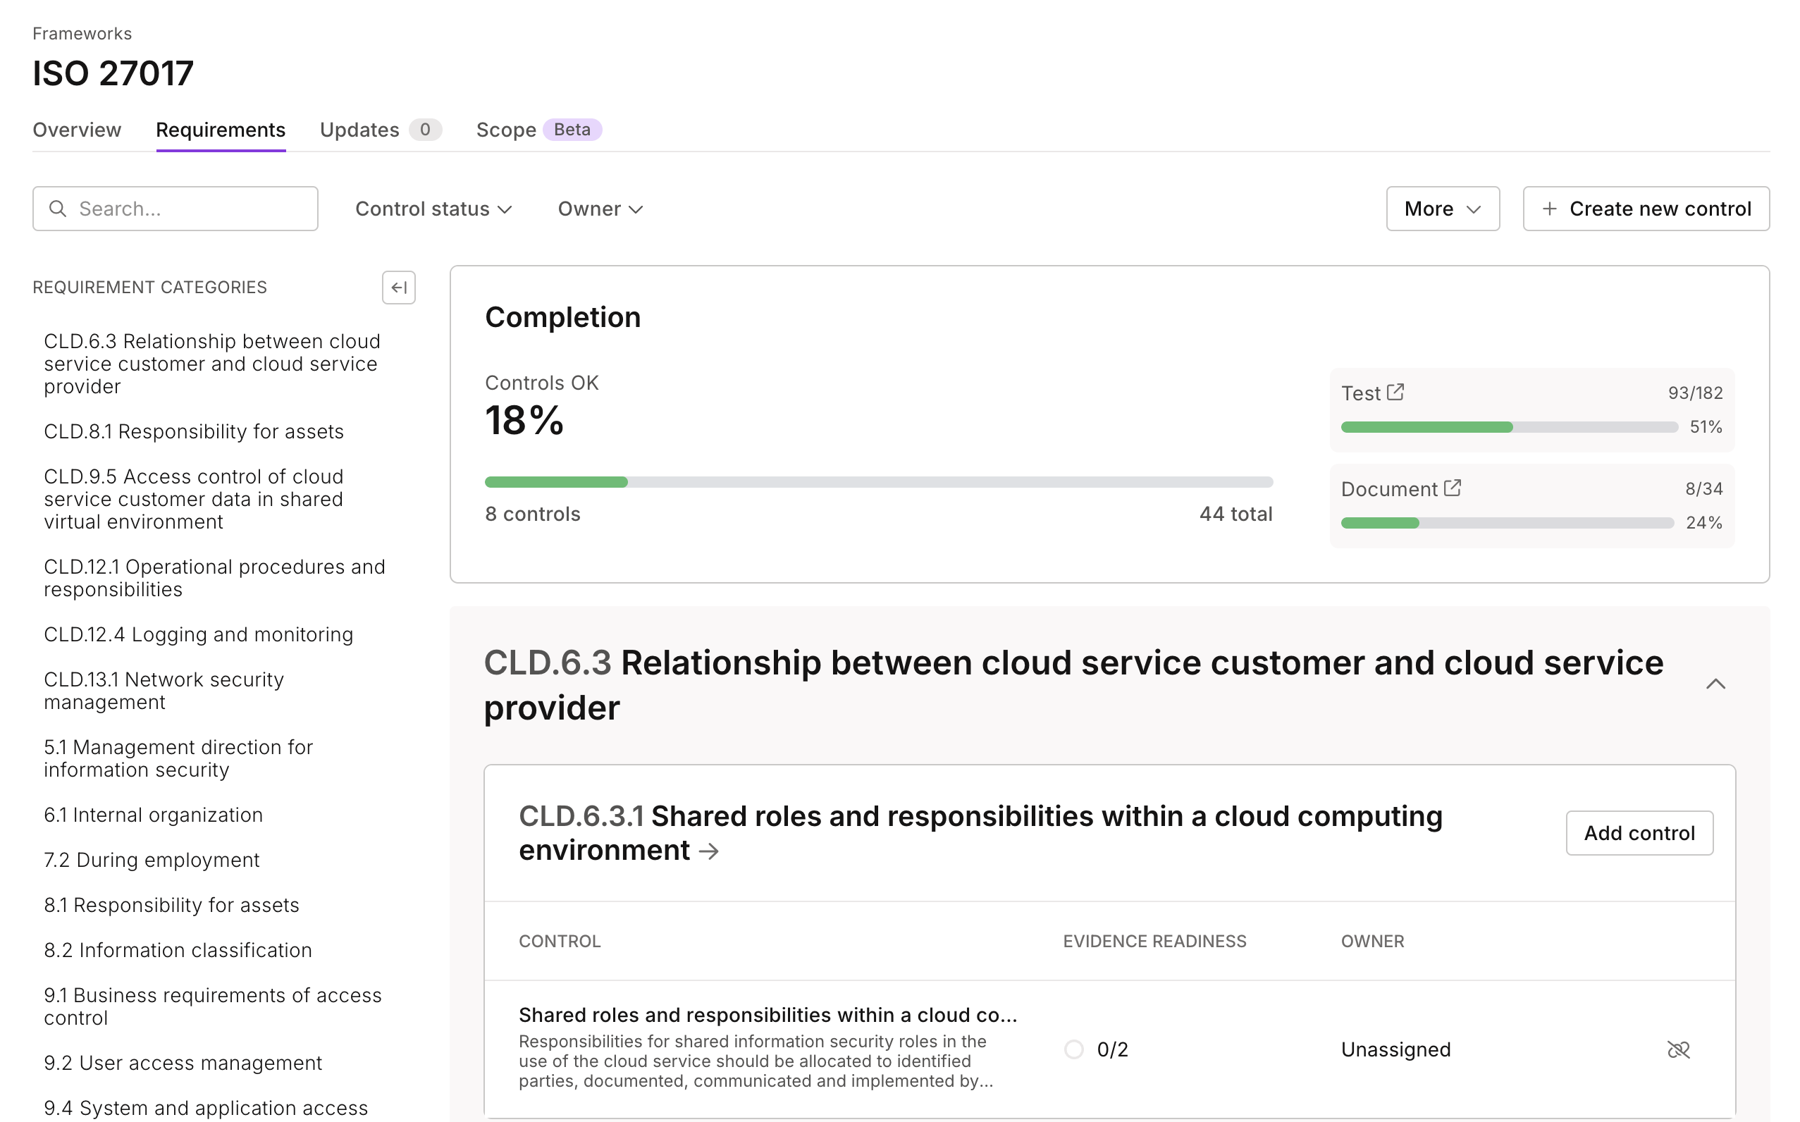Go back to Frameworks breadcrumb
1800x1122 pixels.
click(x=82, y=33)
